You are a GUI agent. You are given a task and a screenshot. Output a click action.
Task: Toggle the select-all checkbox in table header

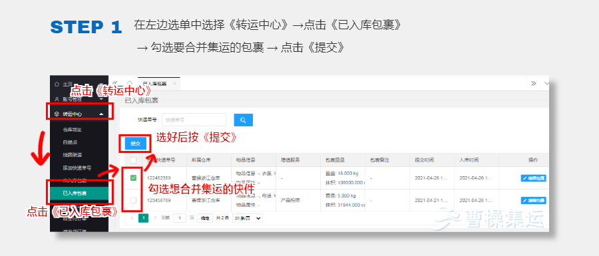pyautogui.click(x=133, y=160)
